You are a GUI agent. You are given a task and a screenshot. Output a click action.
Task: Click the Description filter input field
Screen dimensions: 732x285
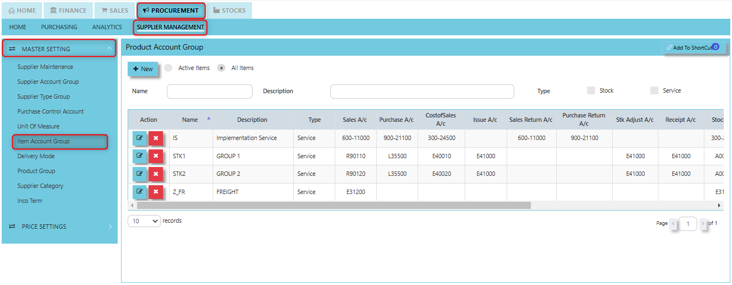[x=422, y=92]
